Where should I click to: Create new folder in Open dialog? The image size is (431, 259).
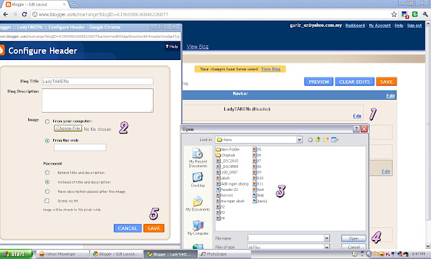click(x=326, y=140)
